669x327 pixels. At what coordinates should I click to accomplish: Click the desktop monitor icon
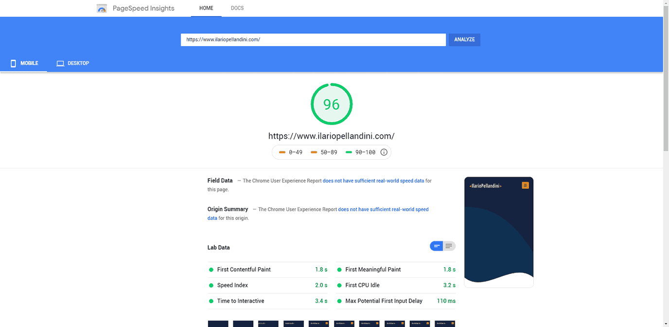(60, 63)
